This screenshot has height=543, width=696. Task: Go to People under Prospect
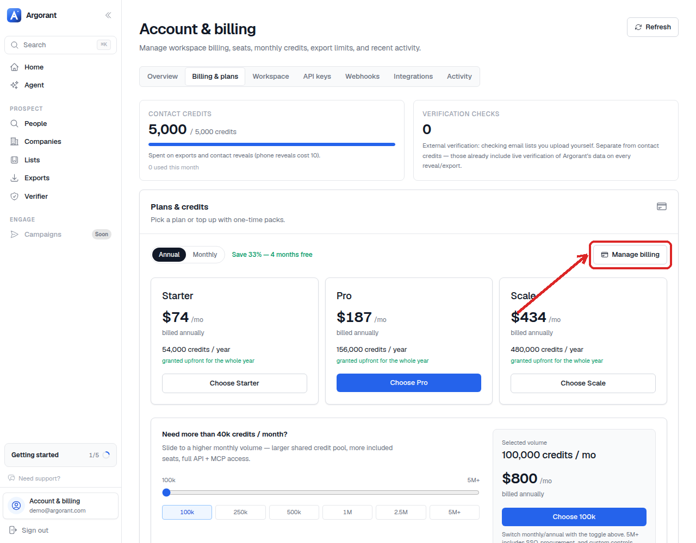point(60,124)
